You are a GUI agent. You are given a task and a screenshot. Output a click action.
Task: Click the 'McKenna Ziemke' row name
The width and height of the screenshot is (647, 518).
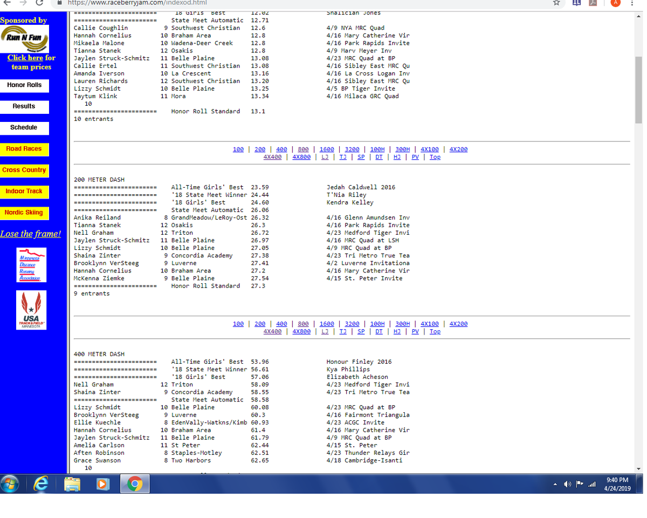[x=99, y=278]
